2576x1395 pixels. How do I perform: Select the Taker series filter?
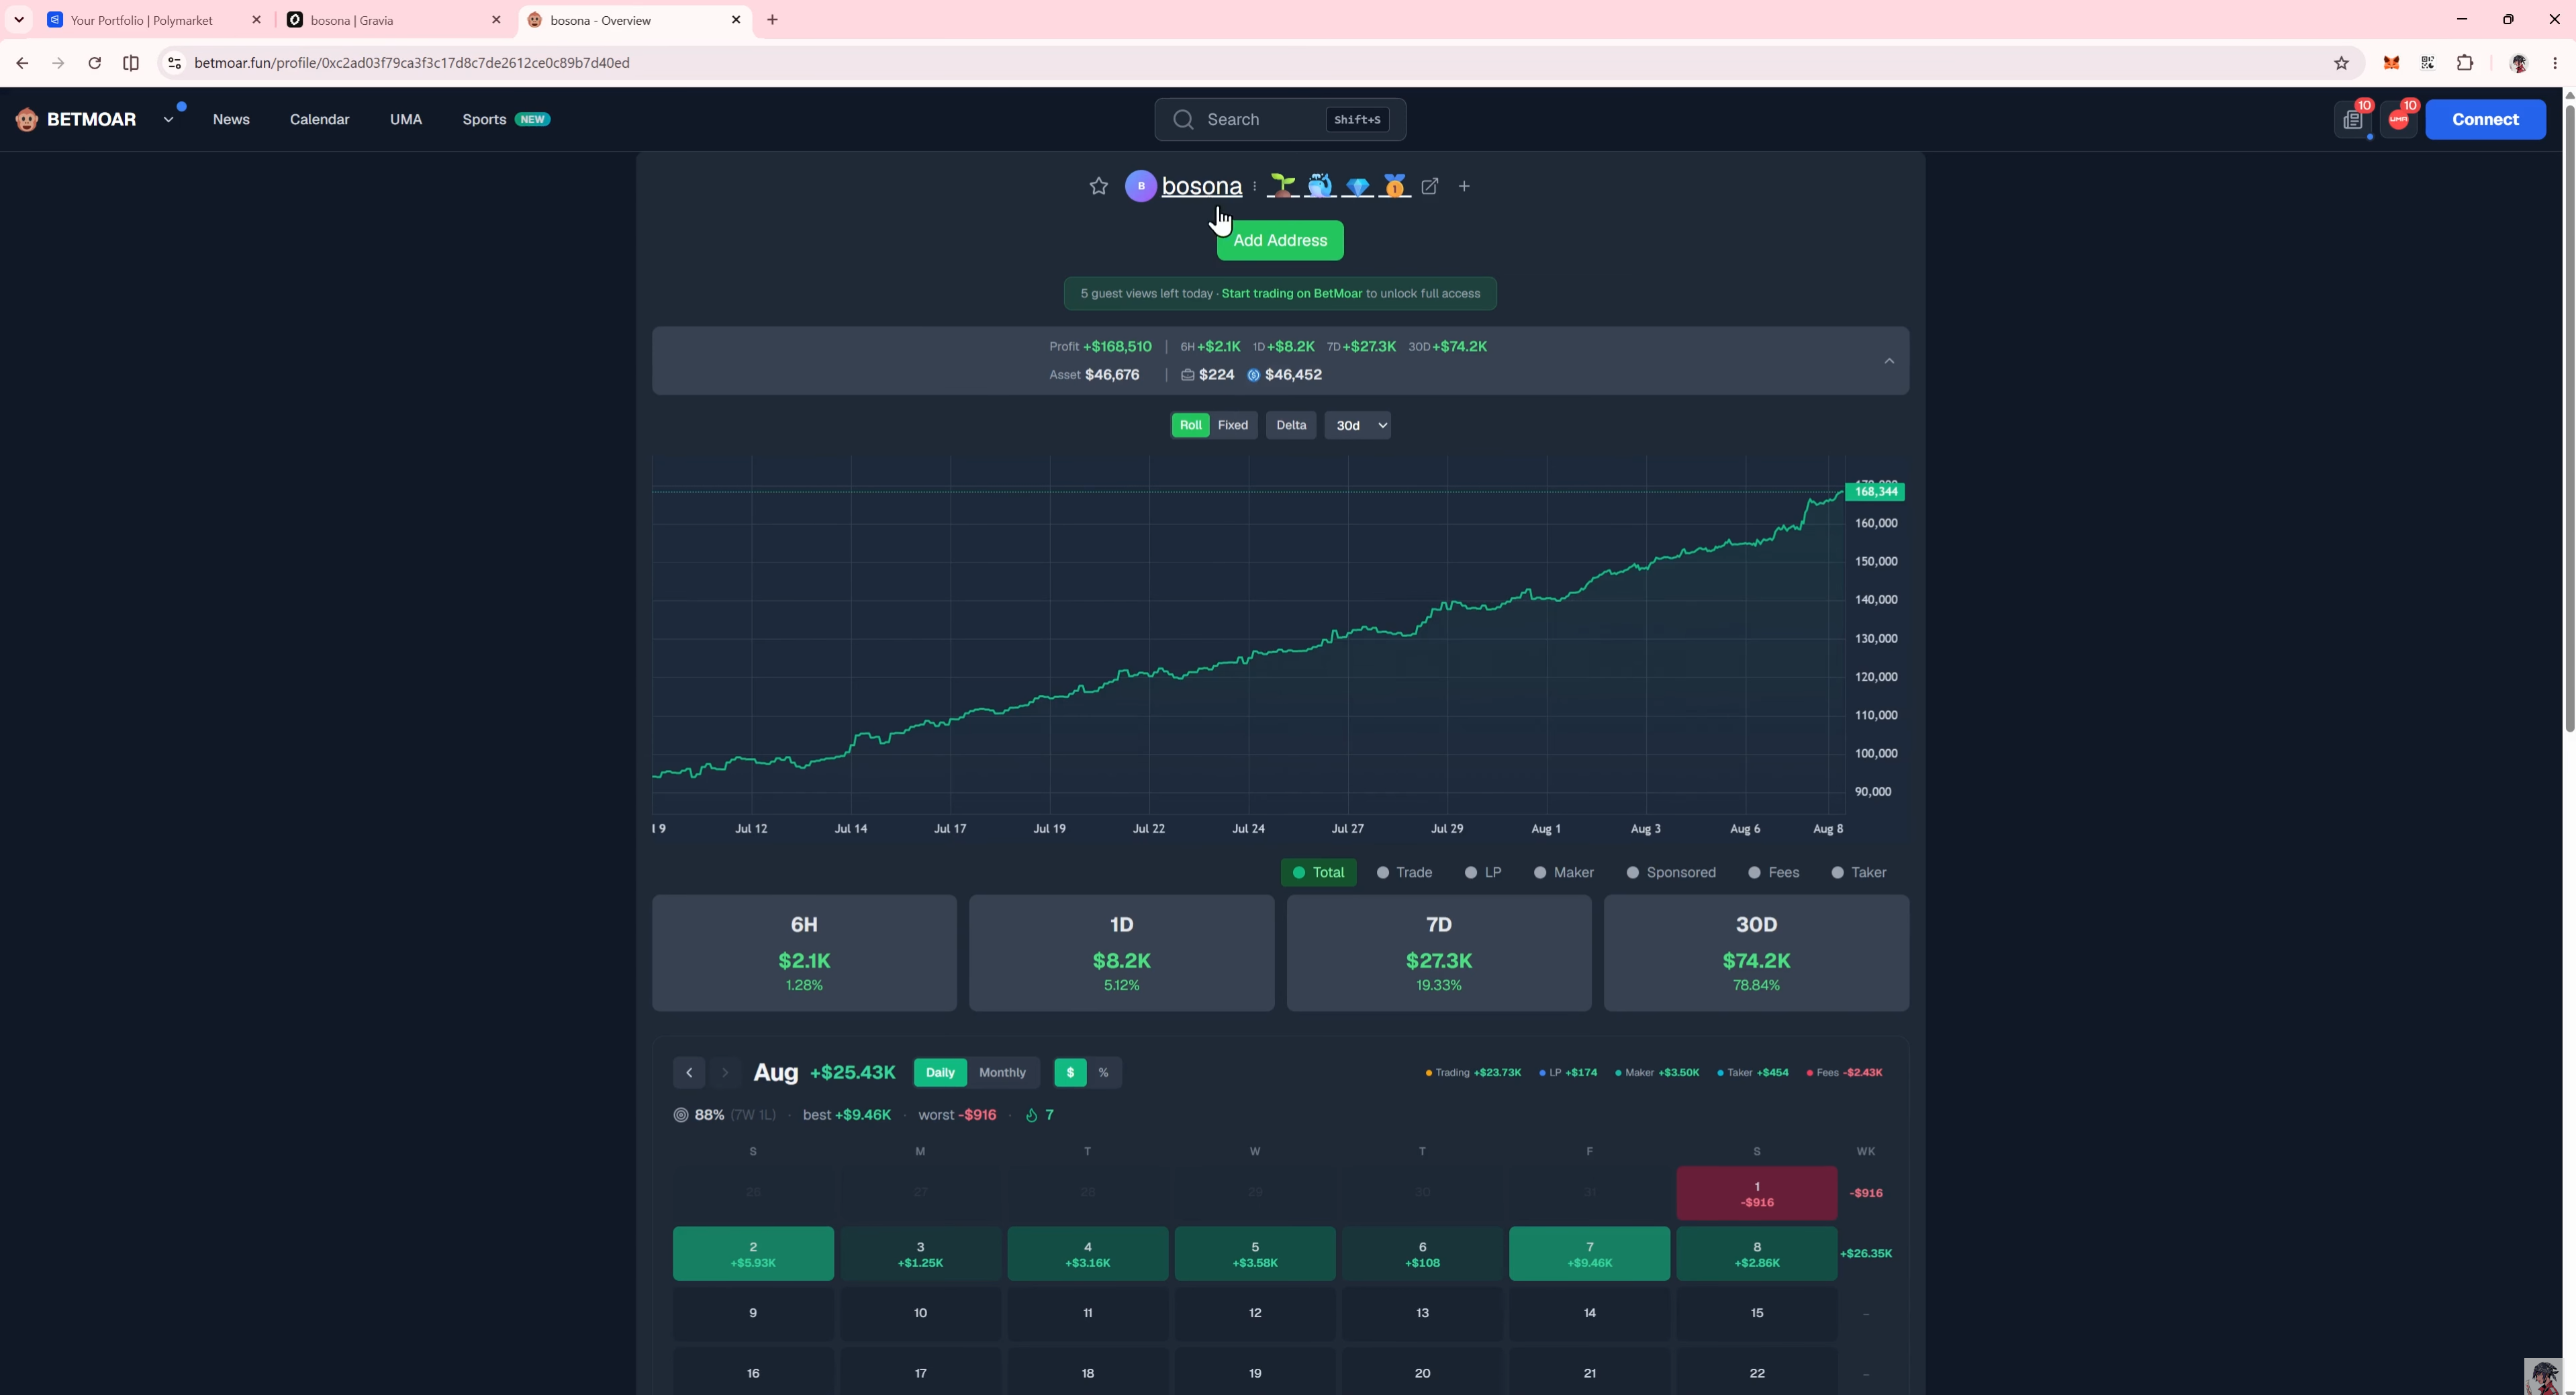coord(1858,872)
